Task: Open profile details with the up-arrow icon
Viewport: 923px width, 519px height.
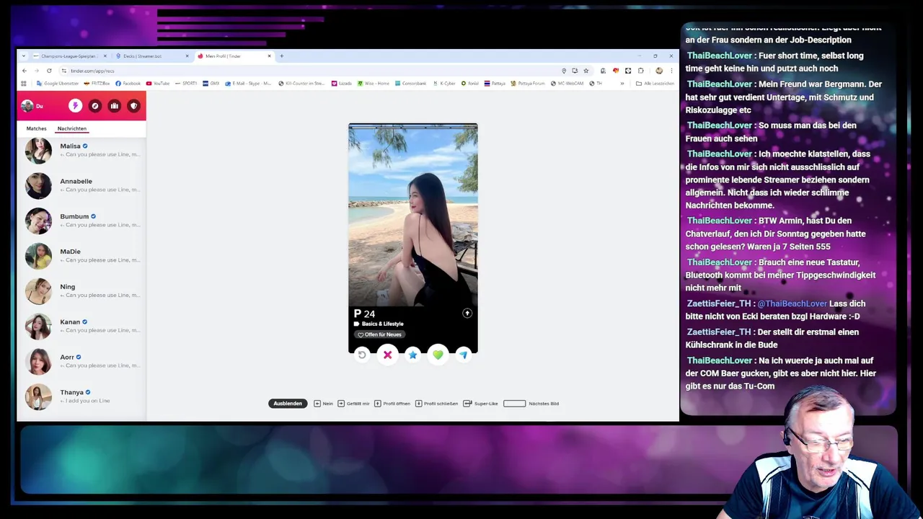Action: click(x=467, y=313)
